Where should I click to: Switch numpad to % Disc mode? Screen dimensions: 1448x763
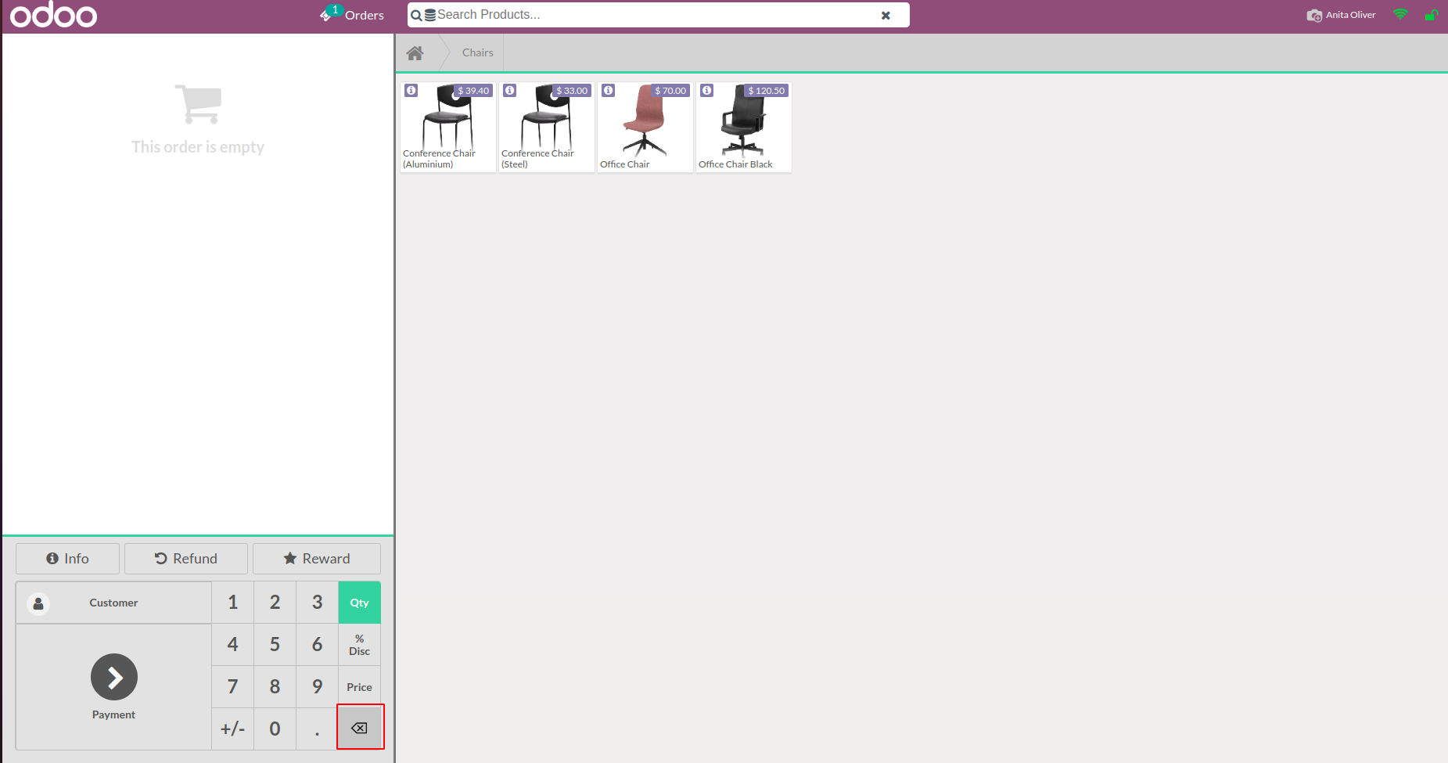pos(360,645)
